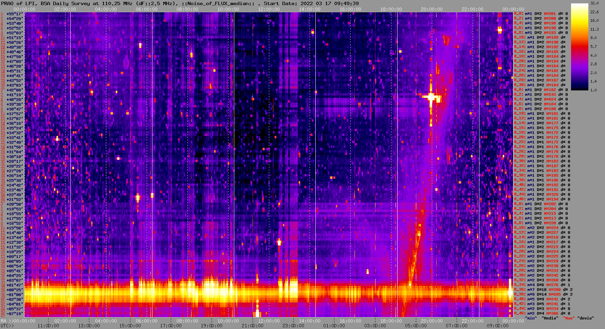Click the UTC time label 05:00:00
The height and width of the screenshot is (329, 605).
click(x=416, y=326)
